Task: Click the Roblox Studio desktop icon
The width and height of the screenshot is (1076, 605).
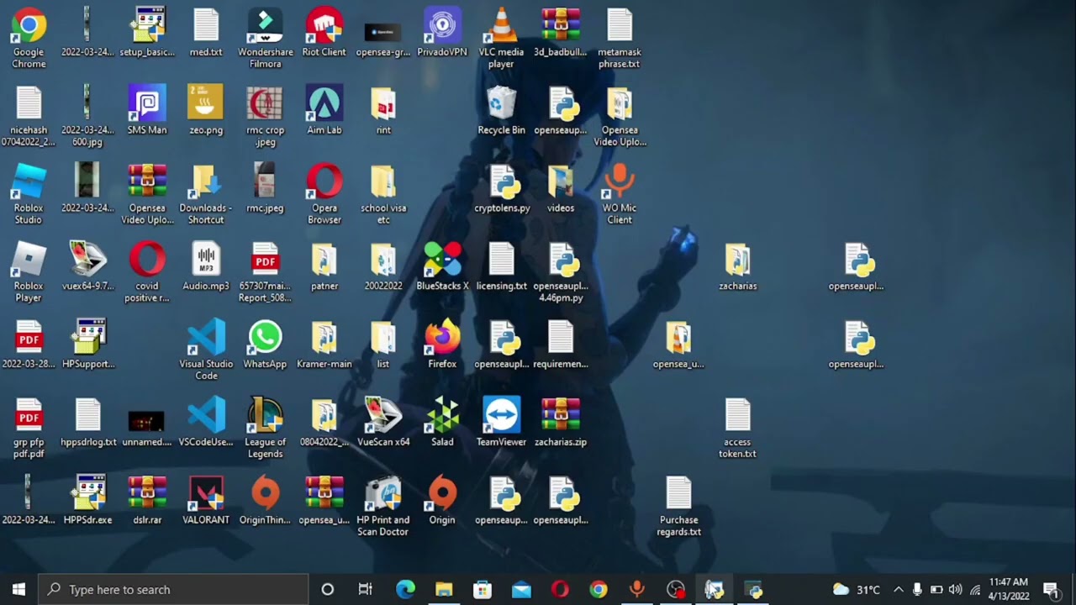Action: [x=29, y=194]
